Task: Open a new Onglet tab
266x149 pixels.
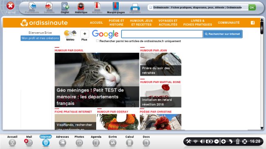Action: point(65,8)
